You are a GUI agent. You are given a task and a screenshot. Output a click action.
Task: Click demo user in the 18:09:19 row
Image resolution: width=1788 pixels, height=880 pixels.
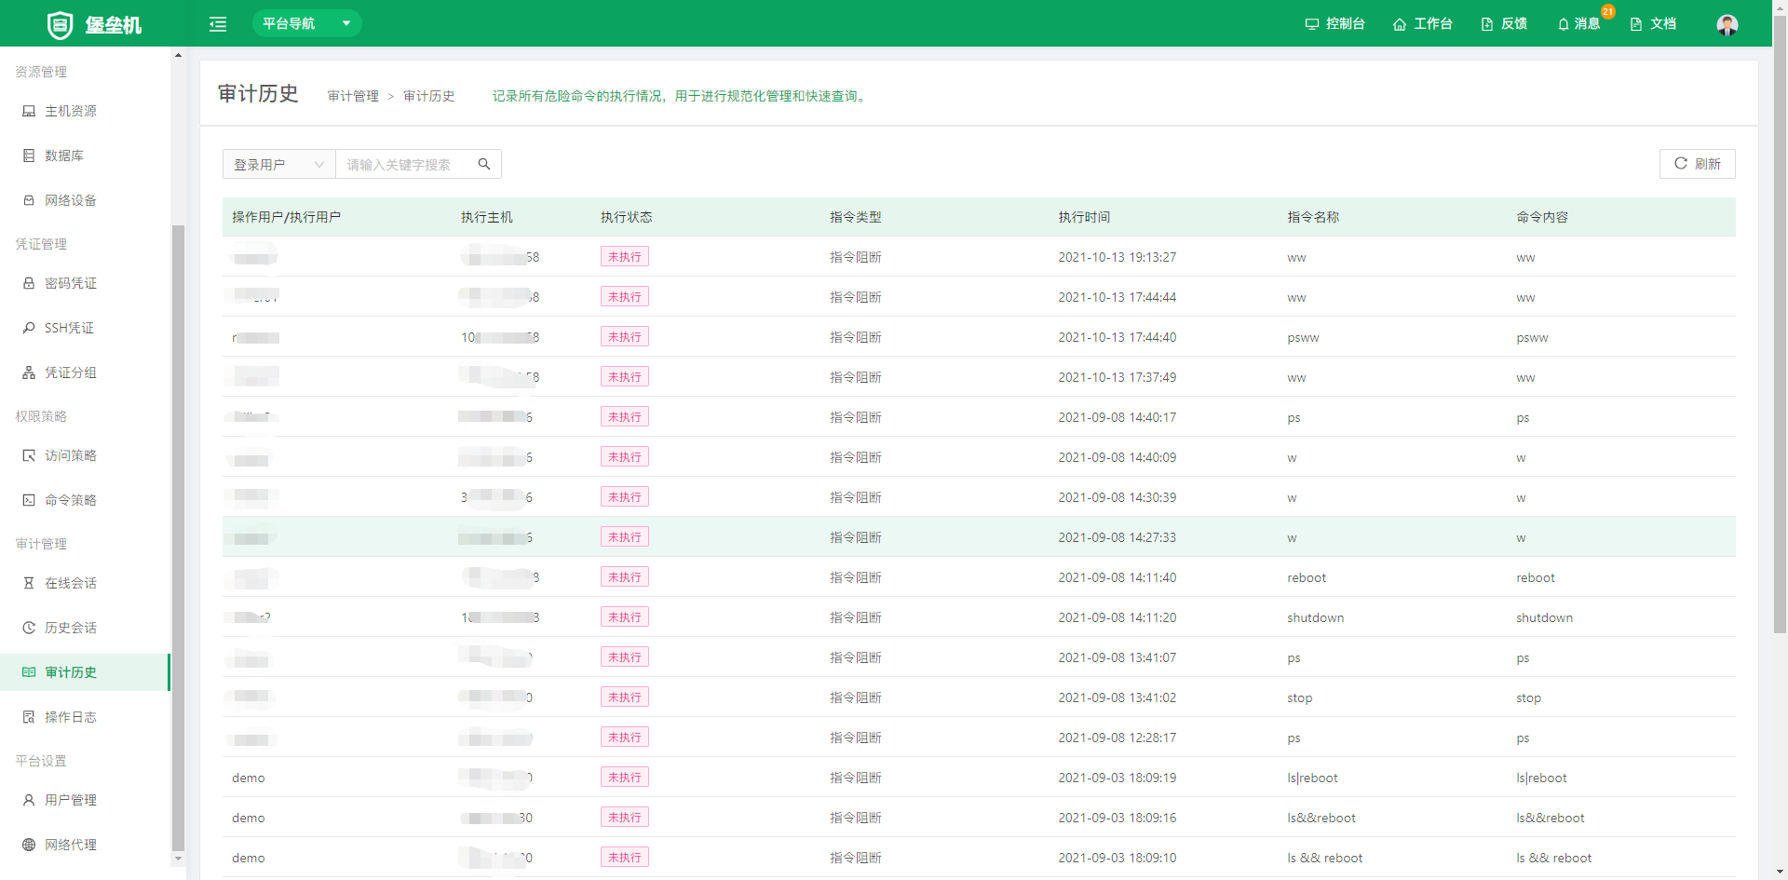click(x=248, y=778)
